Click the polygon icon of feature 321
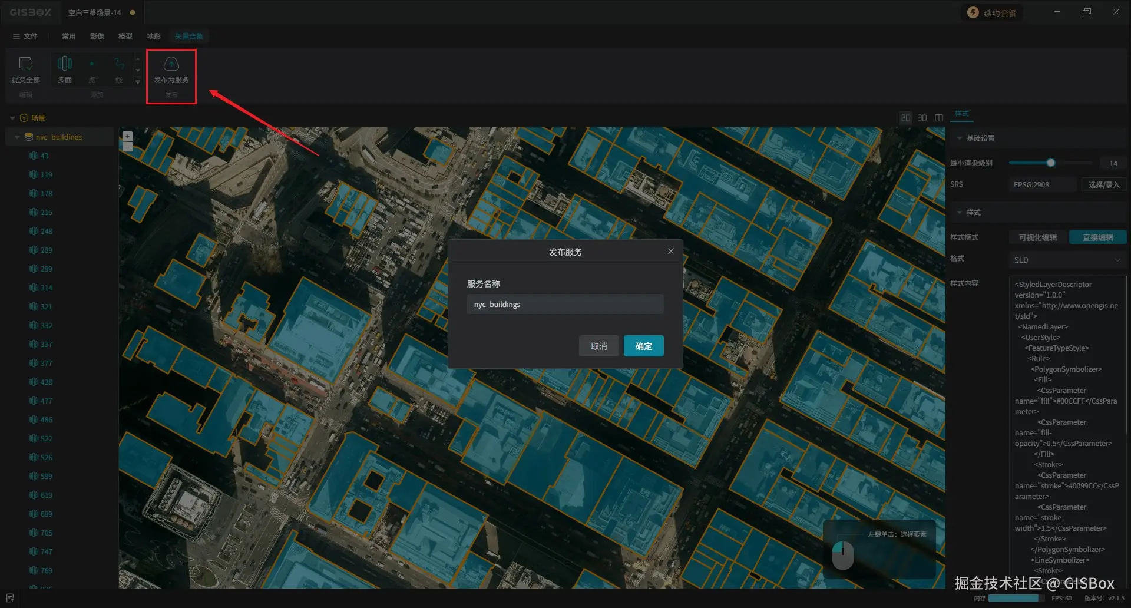The height and width of the screenshot is (608, 1131). point(34,306)
